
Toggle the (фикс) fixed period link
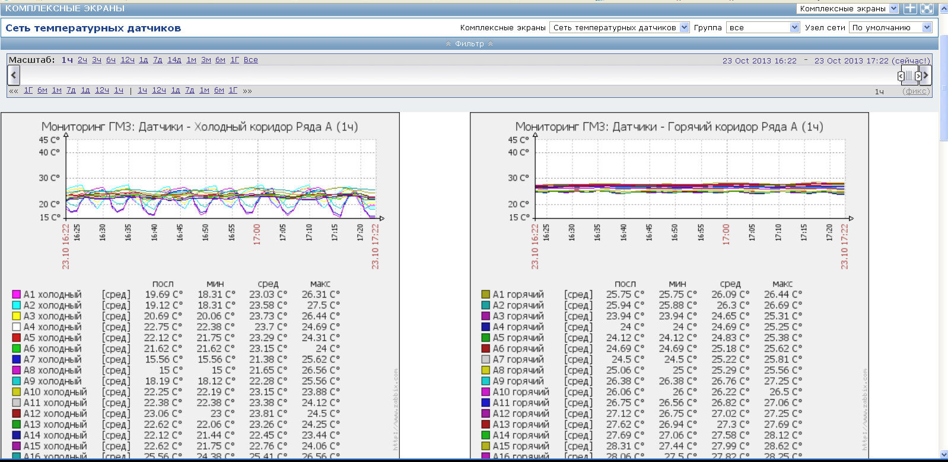pos(916,91)
